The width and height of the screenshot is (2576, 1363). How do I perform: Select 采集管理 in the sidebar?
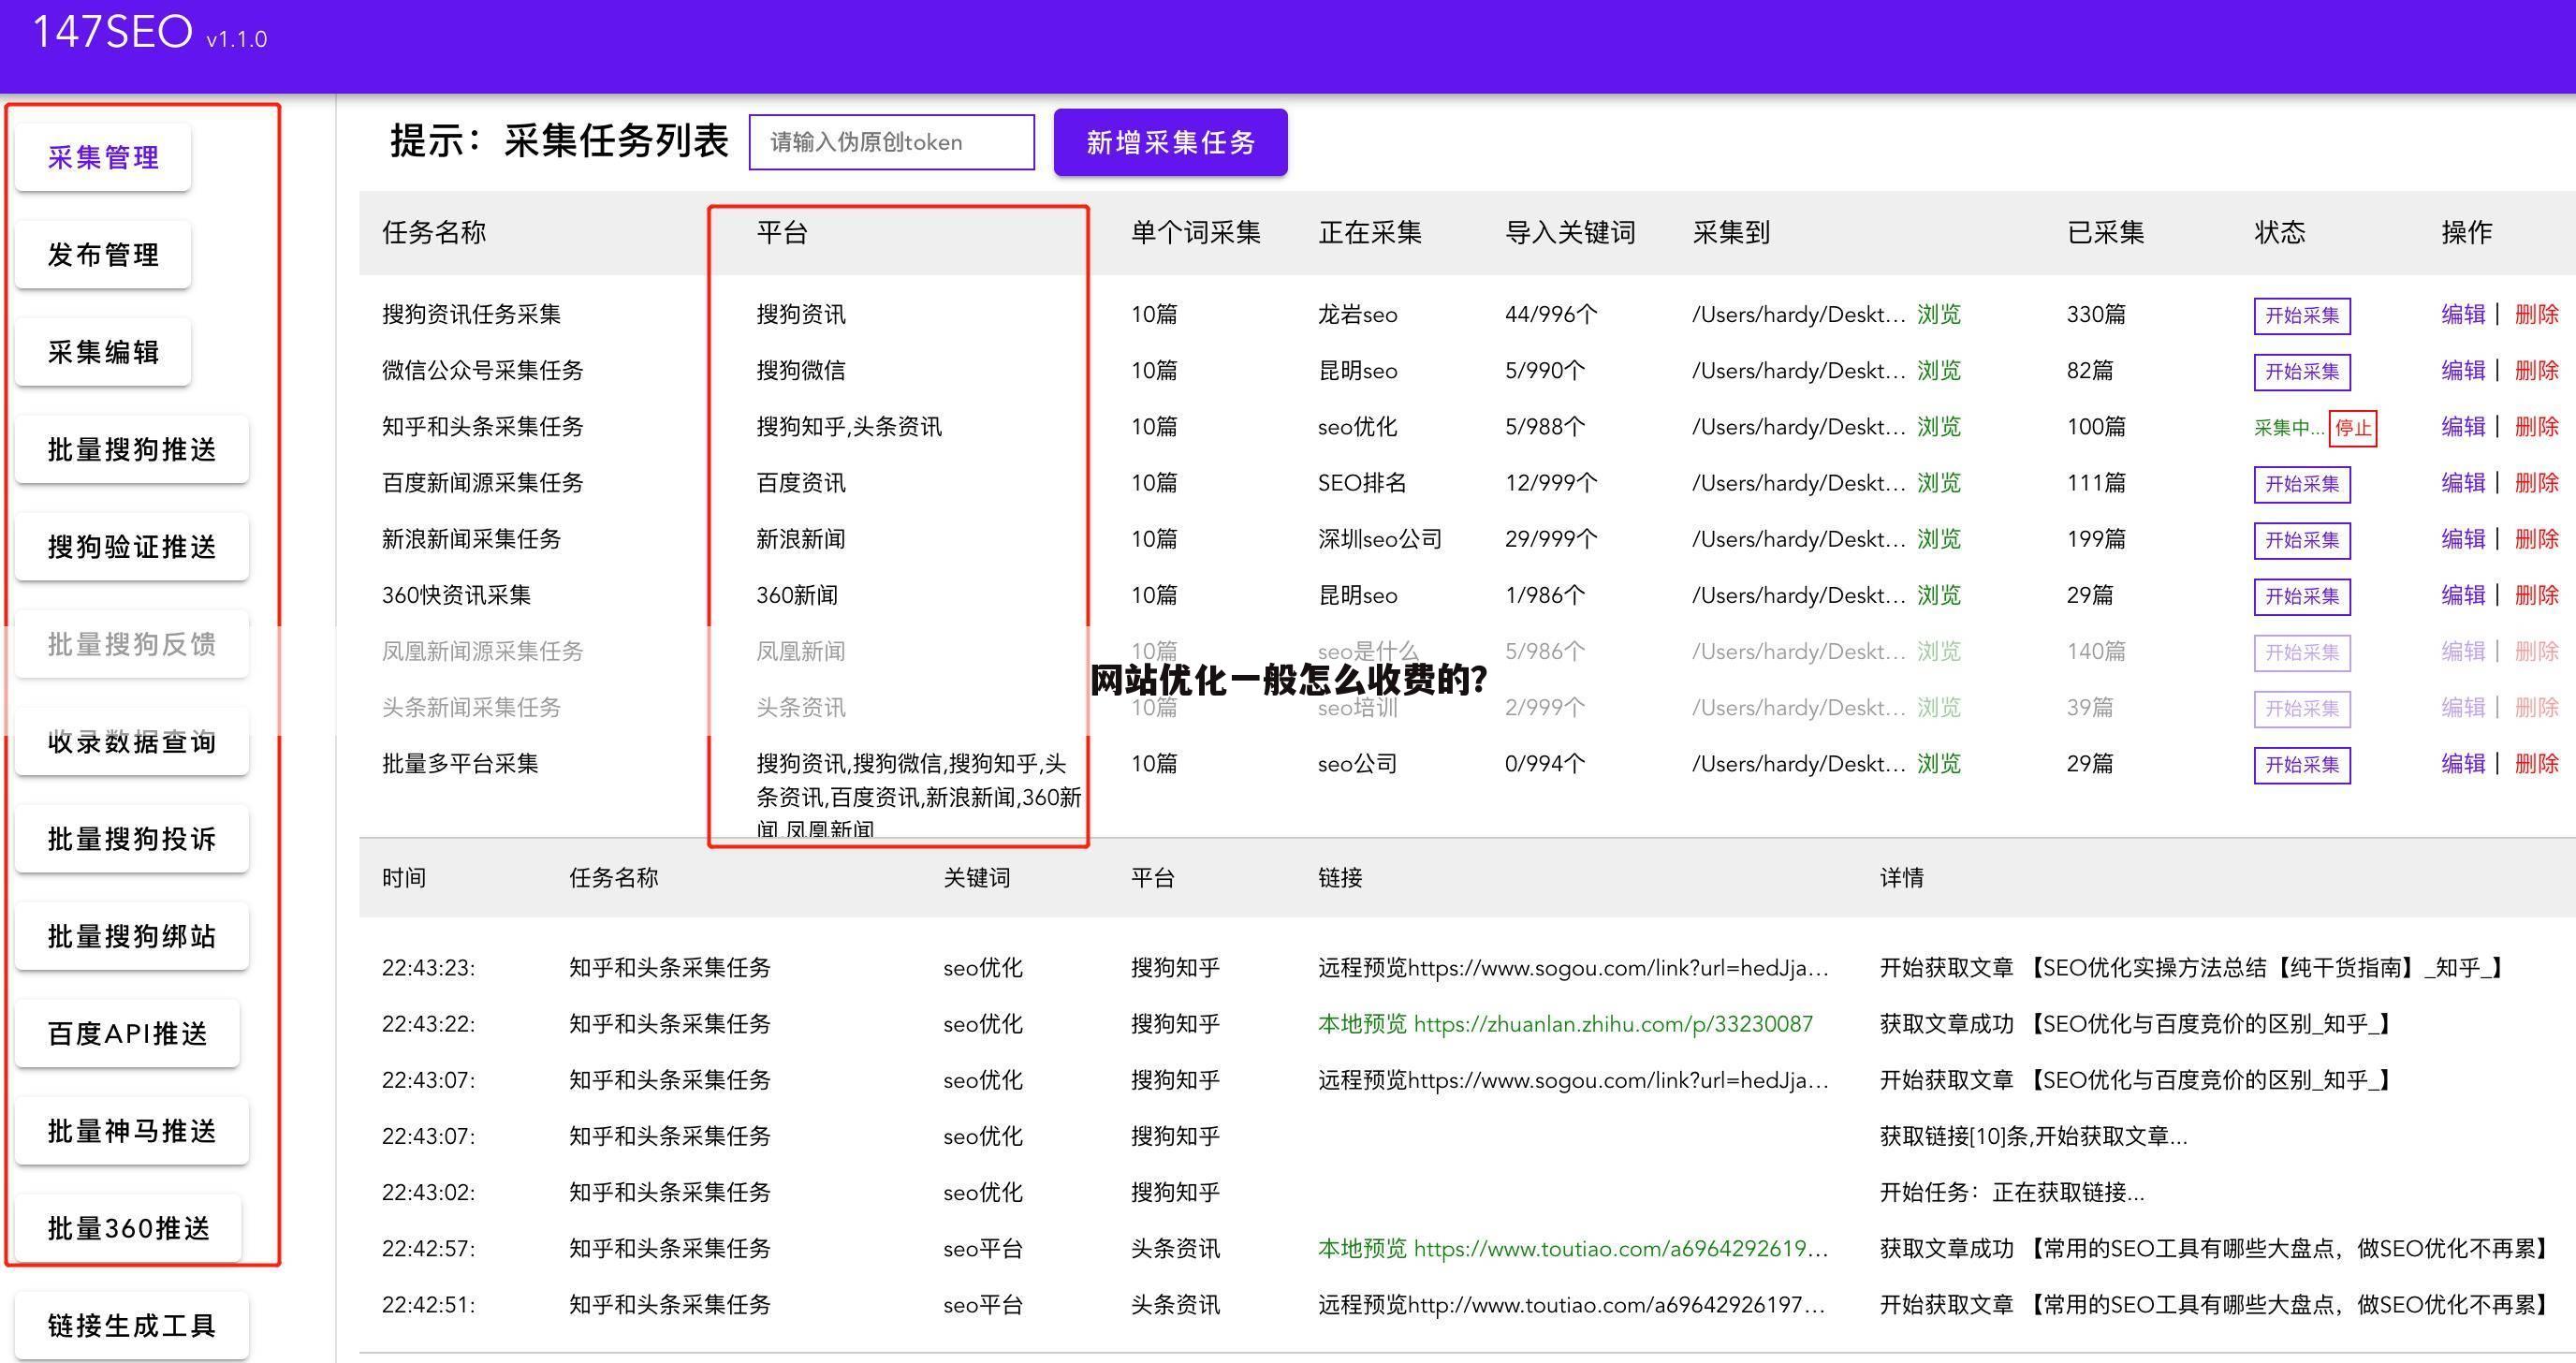pyautogui.click(x=101, y=157)
